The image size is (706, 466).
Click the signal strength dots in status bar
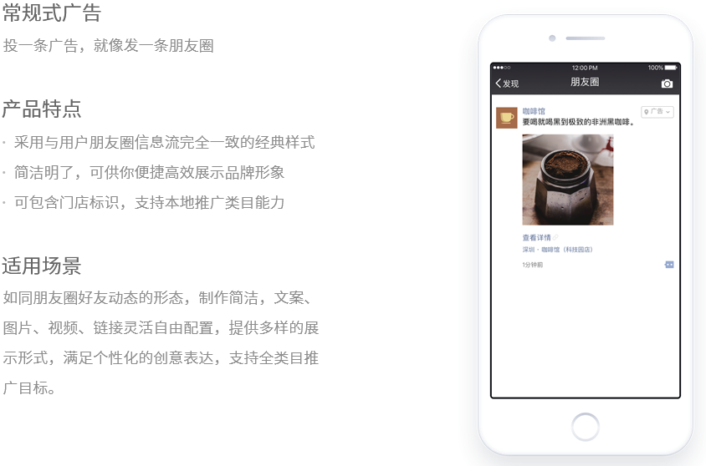coord(502,68)
